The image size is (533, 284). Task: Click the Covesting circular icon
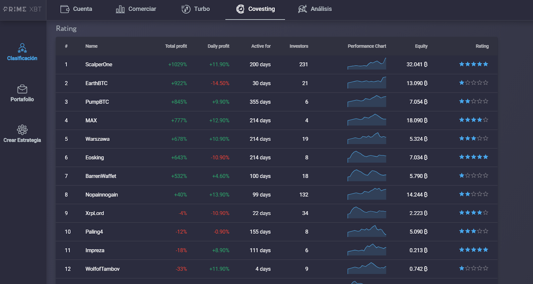240,9
